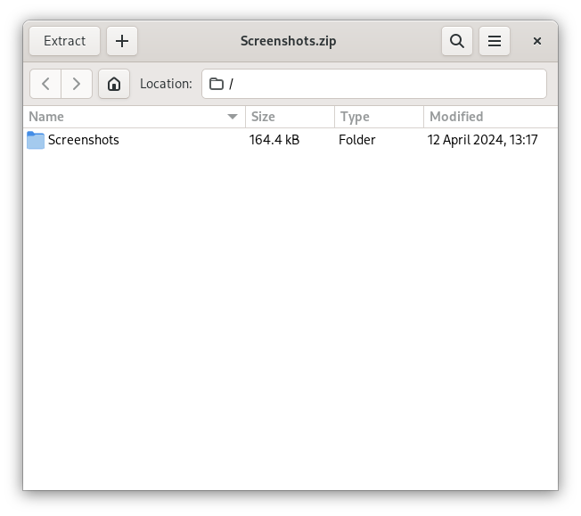Screen dimensions: 581x516
Task: Close the Screenshots.zip window
Action: pyautogui.click(x=537, y=41)
